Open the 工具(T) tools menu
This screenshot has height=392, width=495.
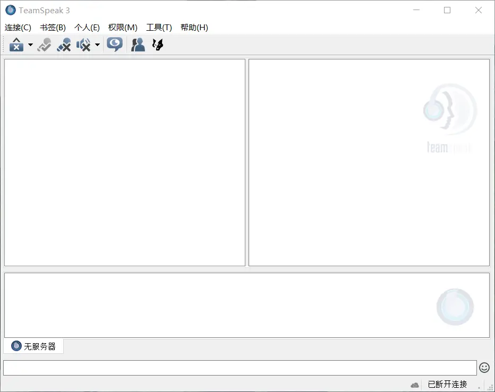(x=159, y=28)
